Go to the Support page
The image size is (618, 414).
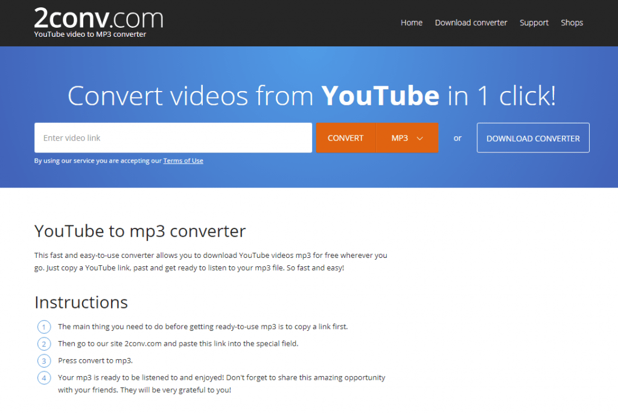pos(534,23)
